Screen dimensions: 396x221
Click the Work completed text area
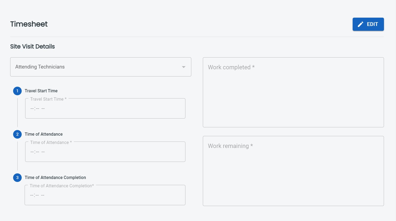(293, 92)
